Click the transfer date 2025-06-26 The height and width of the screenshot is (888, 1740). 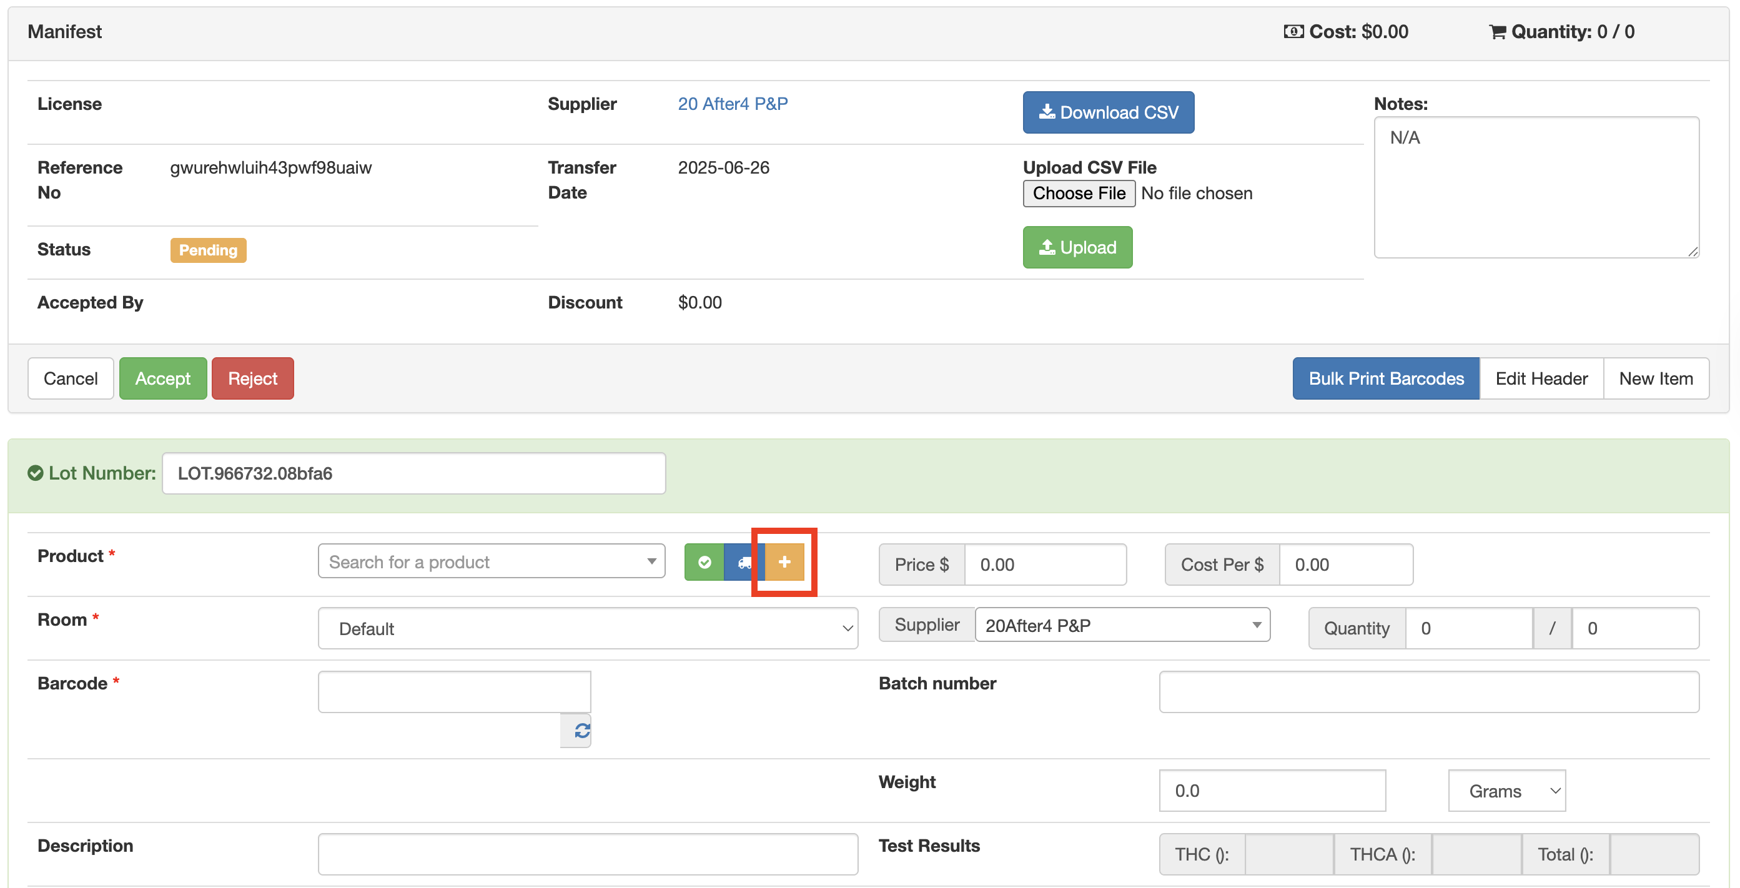point(723,167)
